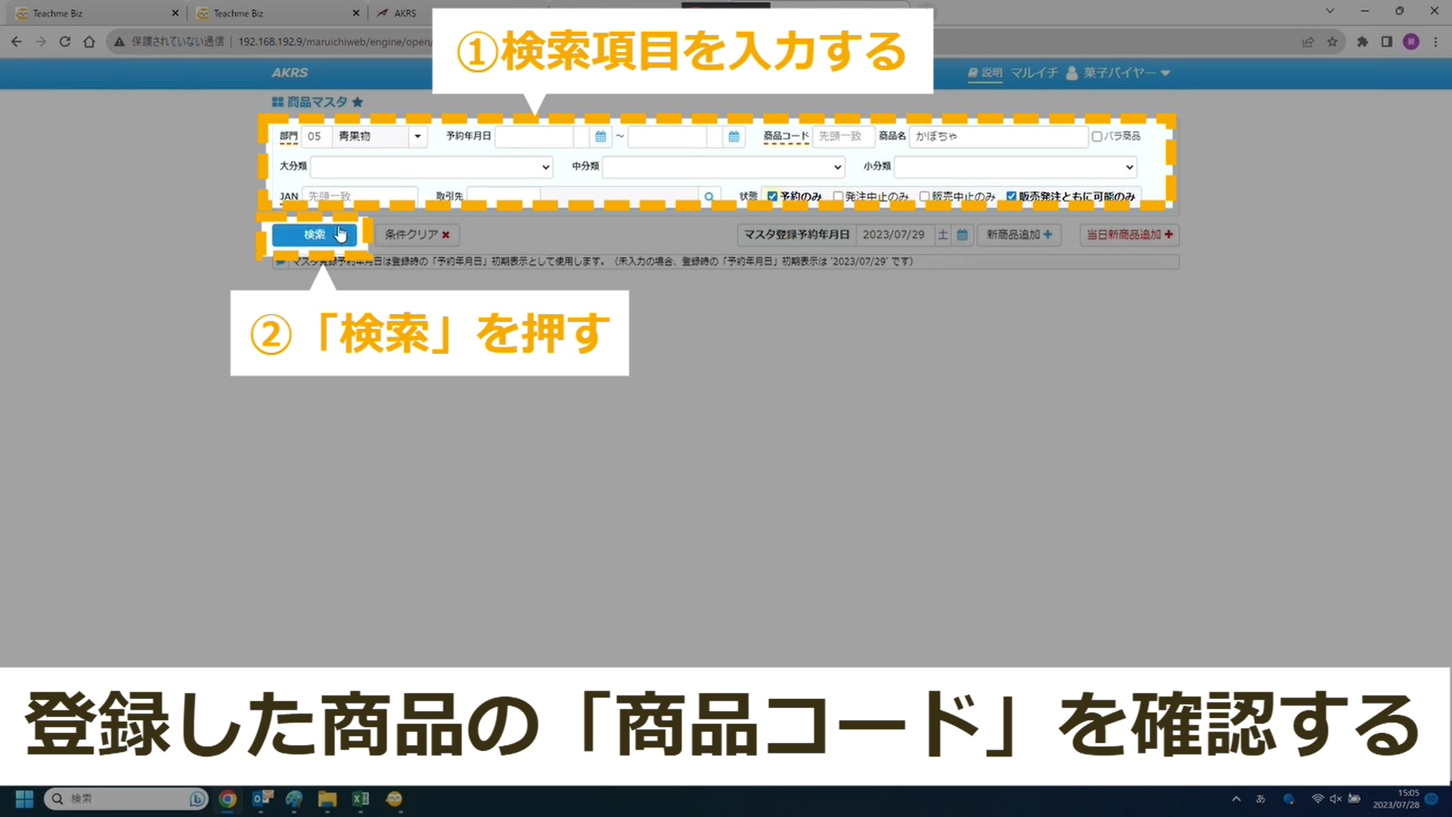This screenshot has height=817, width=1452.
Task: Click the plus/minus date stepper icon
Action: point(942,235)
